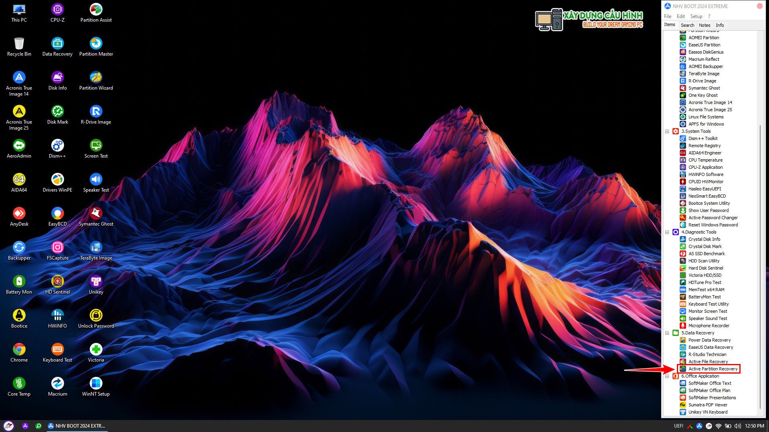769x432 pixels.
Task: Collapse the 5.Data Recovery tree group
Action: [667, 333]
